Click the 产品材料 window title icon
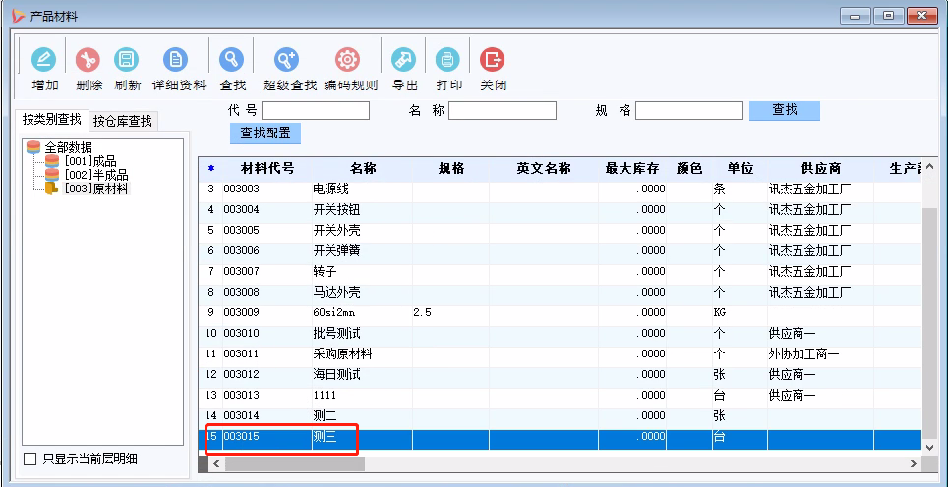 tap(18, 16)
